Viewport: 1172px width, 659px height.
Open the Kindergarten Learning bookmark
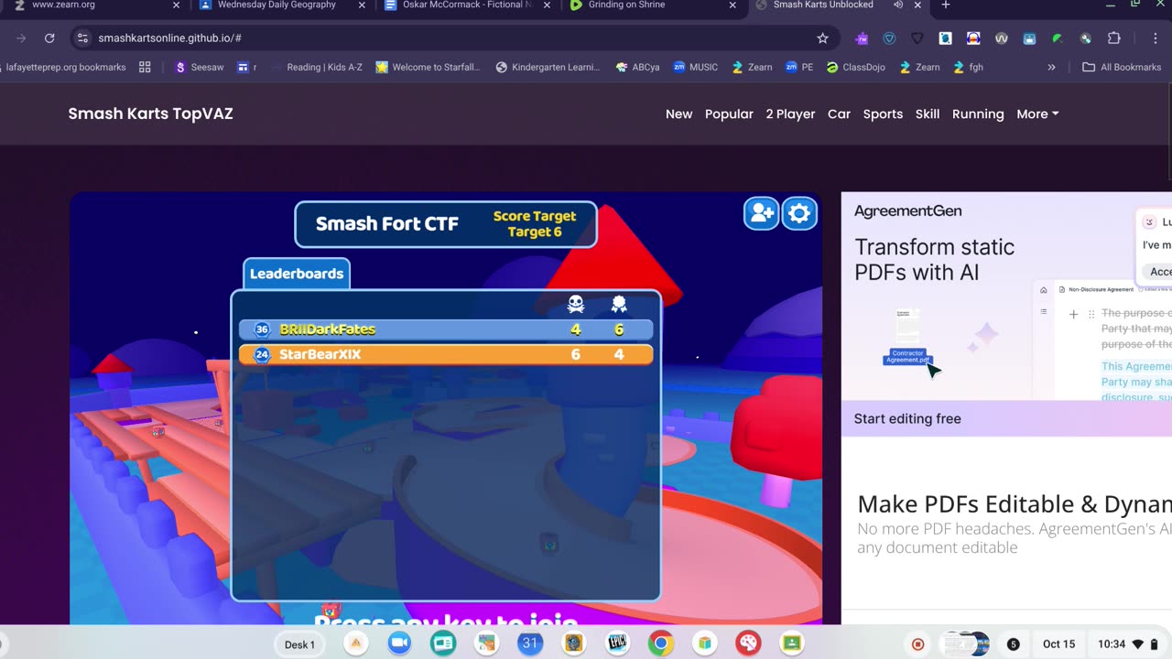coord(548,67)
